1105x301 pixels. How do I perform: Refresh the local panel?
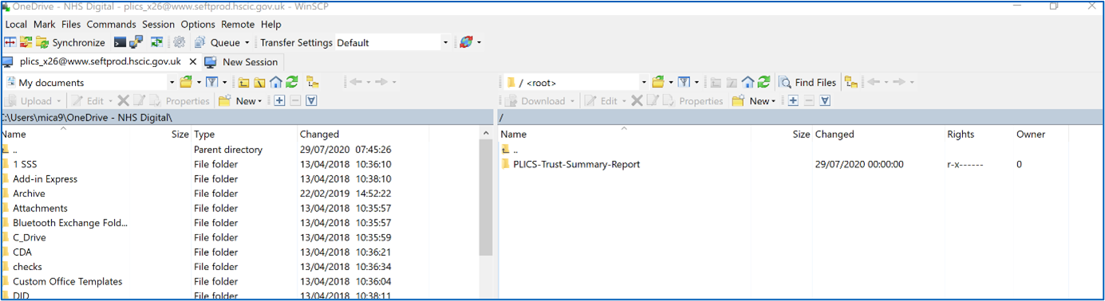click(292, 82)
